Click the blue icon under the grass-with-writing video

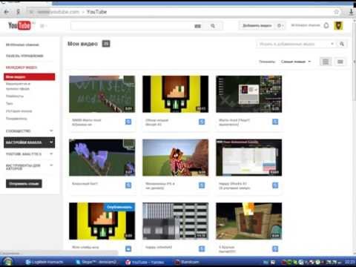point(128,122)
